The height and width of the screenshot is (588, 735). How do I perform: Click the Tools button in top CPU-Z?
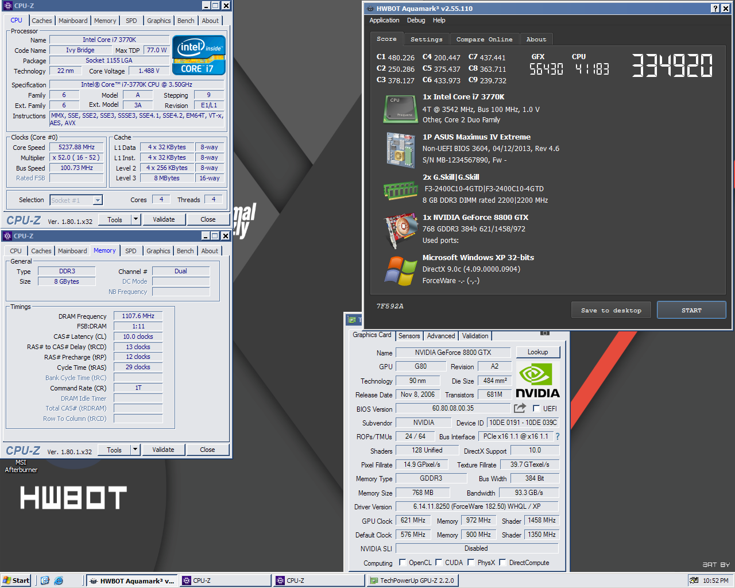point(115,219)
